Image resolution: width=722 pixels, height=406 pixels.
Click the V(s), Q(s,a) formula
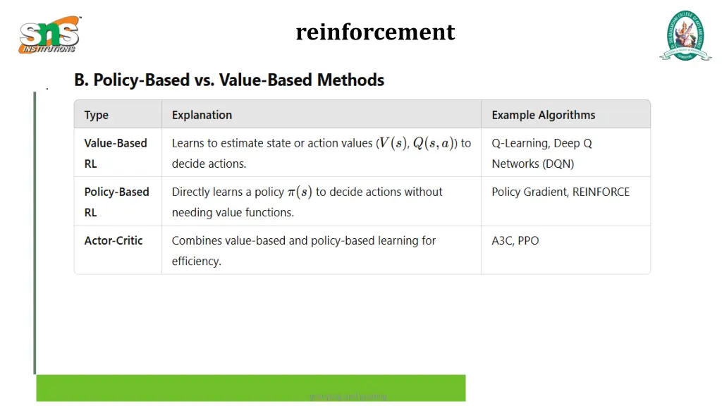(416, 144)
